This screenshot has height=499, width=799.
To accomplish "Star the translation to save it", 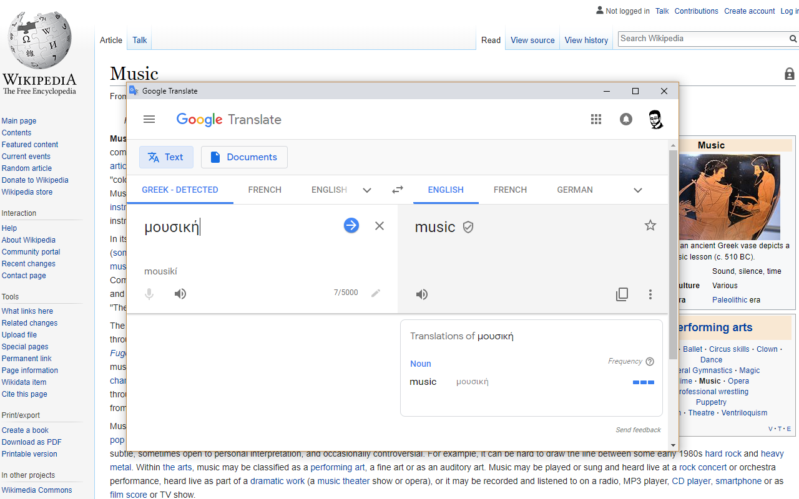I will click(650, 225).
